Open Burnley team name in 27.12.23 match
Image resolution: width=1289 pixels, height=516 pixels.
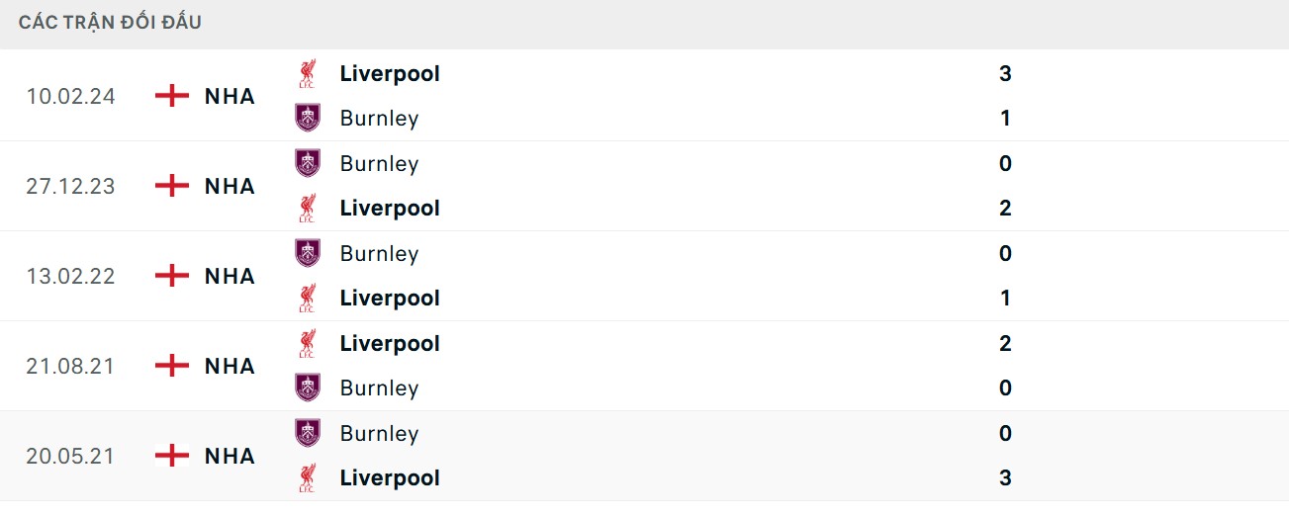click(379, 163)
